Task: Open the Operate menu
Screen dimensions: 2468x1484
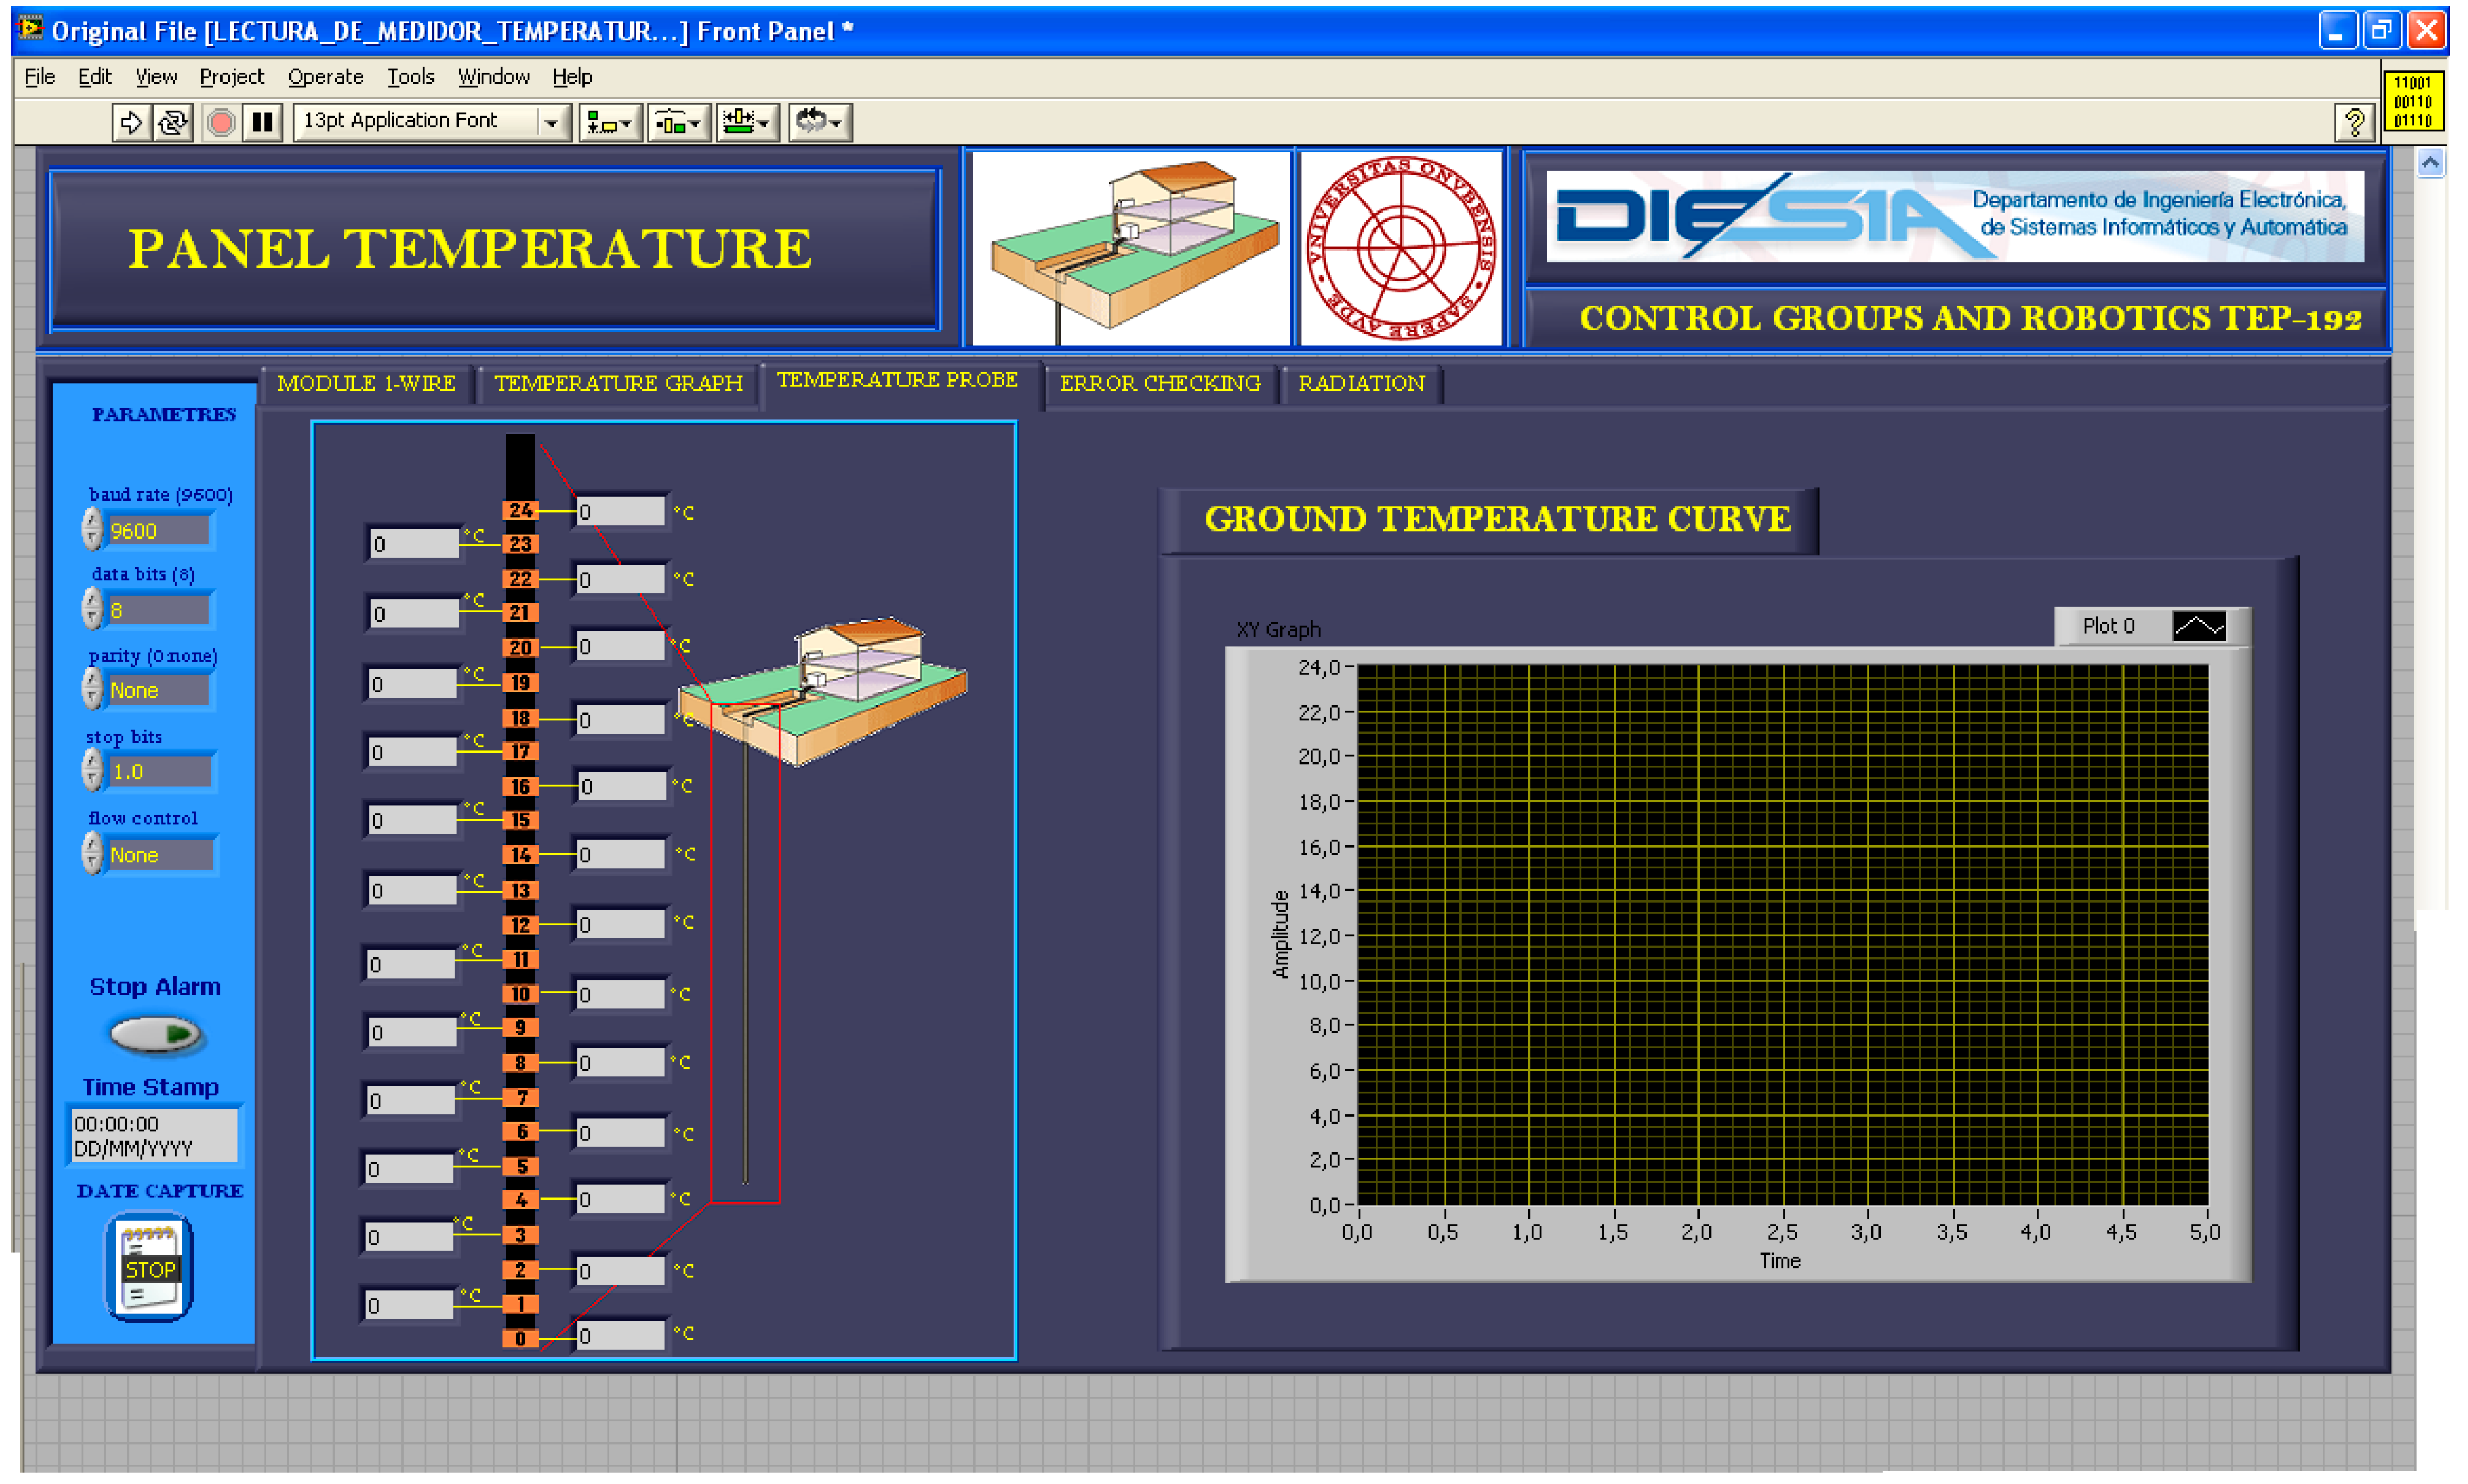Action: (x=325, y=77)
